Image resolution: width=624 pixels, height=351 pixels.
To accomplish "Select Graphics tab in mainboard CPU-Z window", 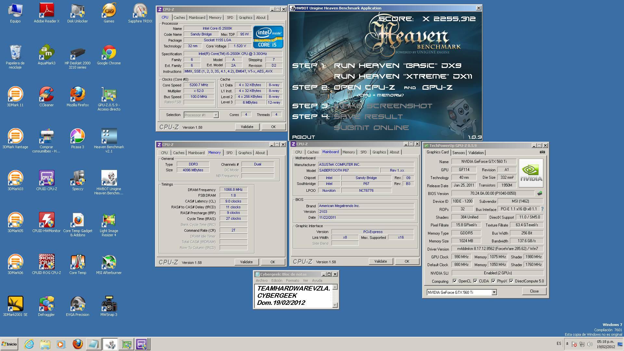I will (379, 152).
